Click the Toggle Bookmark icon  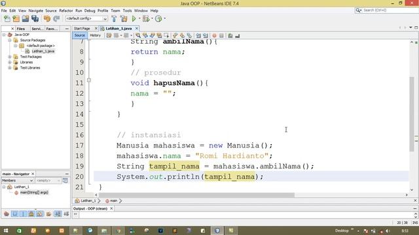click(x=189, y=35)
